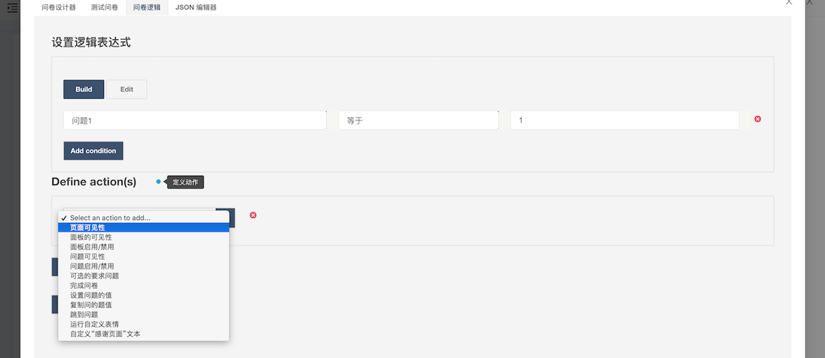Image resolution: width=825 pixels, height=358 pixels.
Task: Click the Add condition button
Action: click(x=93, y=150)
